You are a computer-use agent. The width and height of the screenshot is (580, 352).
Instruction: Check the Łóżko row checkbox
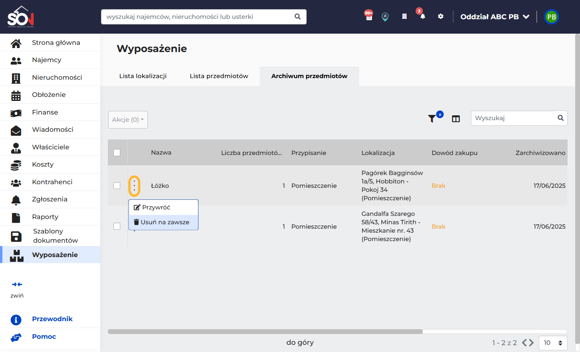pos(117,186)
